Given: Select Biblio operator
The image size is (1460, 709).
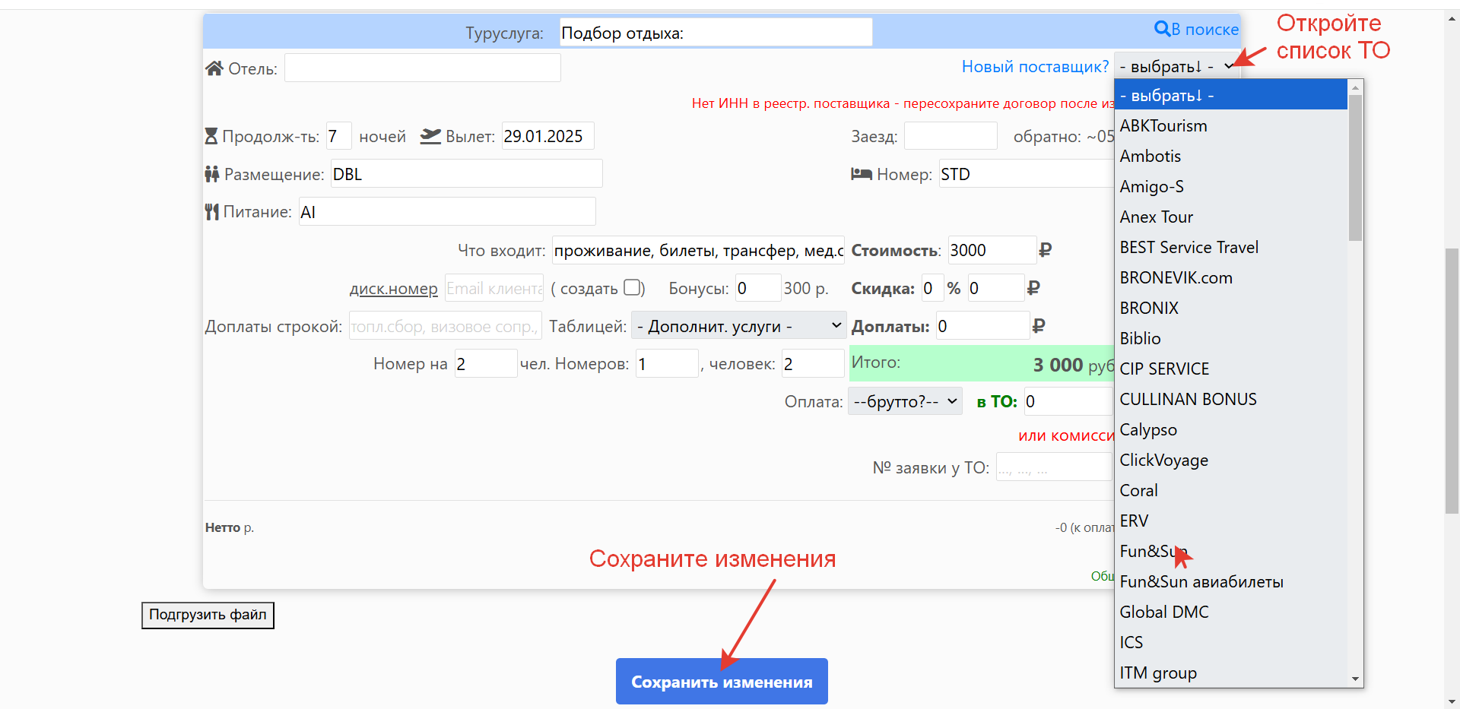Looking at the screenshot, I should (1230, 338).
